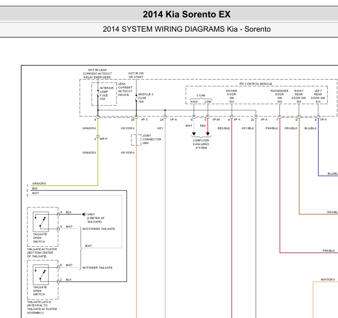Click the Right Rear Door SW SIG label
The image size is (338, 318).
pos(299,96)
